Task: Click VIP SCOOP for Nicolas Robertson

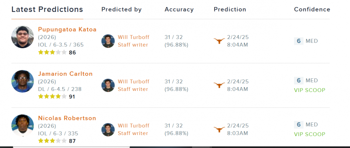Action: 309,134
